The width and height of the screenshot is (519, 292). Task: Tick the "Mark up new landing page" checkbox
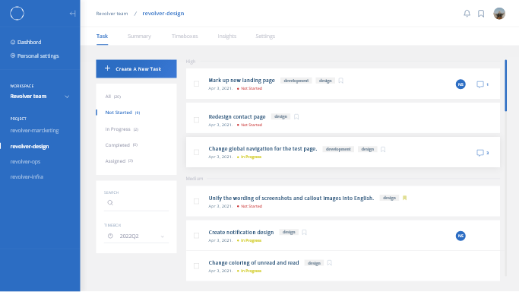click(196, 84)
